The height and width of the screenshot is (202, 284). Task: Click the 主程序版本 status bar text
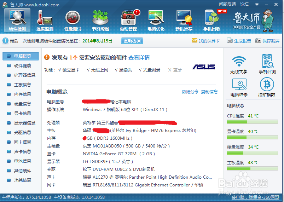[27, 197]
